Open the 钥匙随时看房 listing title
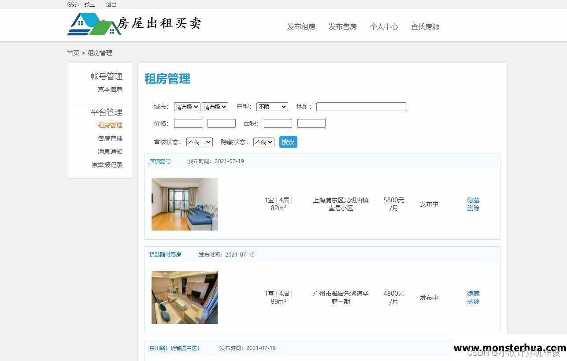Image resolution: width=567 pixels, height=361 pixels. [165, 255]
